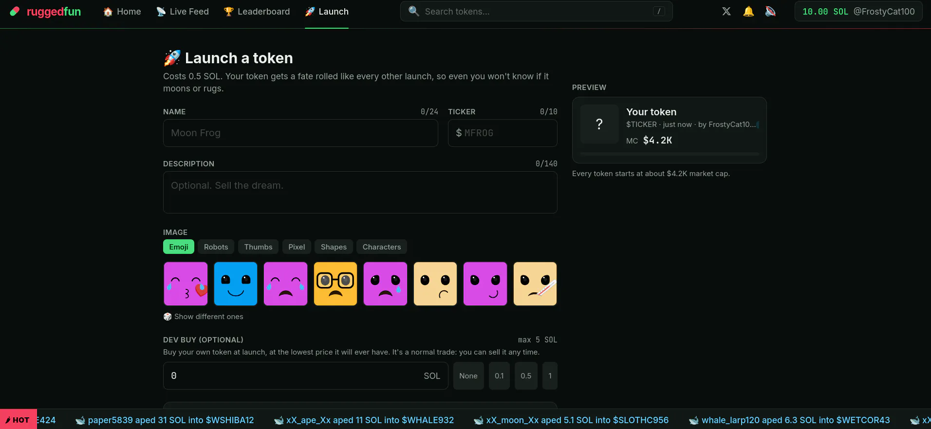931x429 pixels.
Task: Pick the pink crying-both-eyes emoji
Action: (x=285, y=284)
